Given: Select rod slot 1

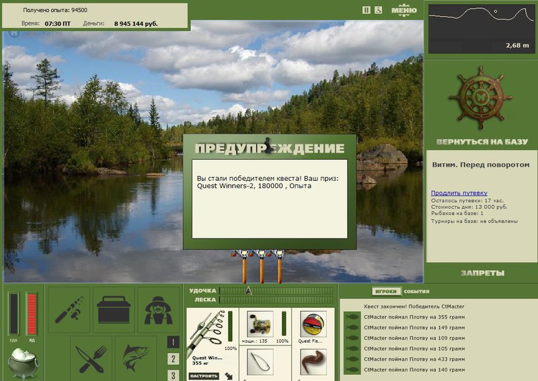Looking at the screenshot, I should tap(174, 342).
